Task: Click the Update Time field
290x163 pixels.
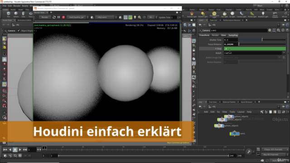Action: pos(174,17)
